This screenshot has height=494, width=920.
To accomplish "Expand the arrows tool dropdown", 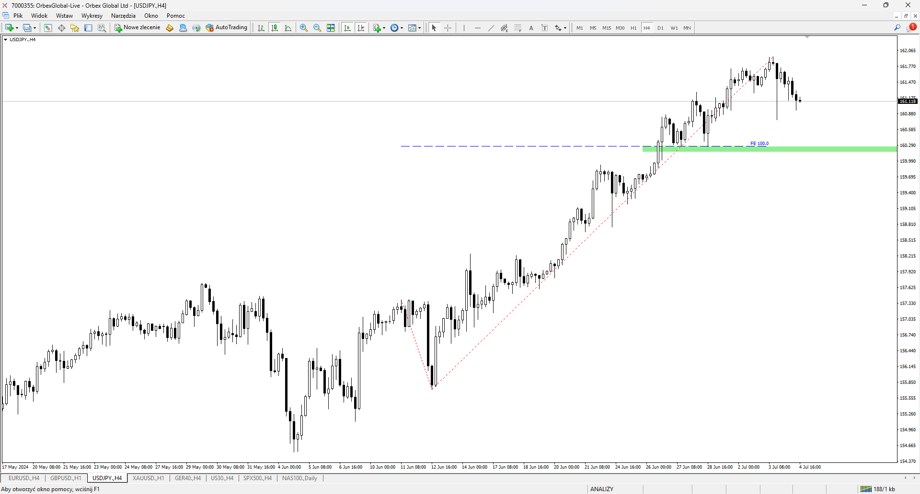I will 565,28.
